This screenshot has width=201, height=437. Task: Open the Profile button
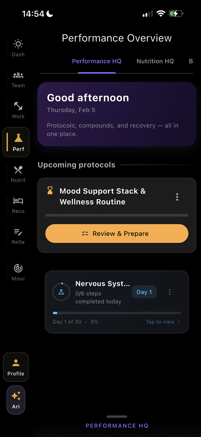coord(16,367)
